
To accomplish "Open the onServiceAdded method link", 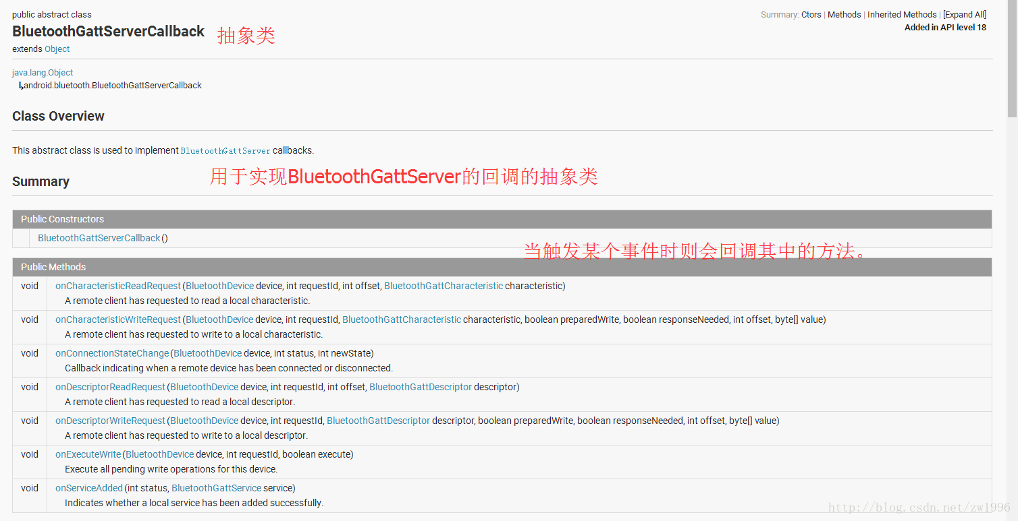I will 89,488.
